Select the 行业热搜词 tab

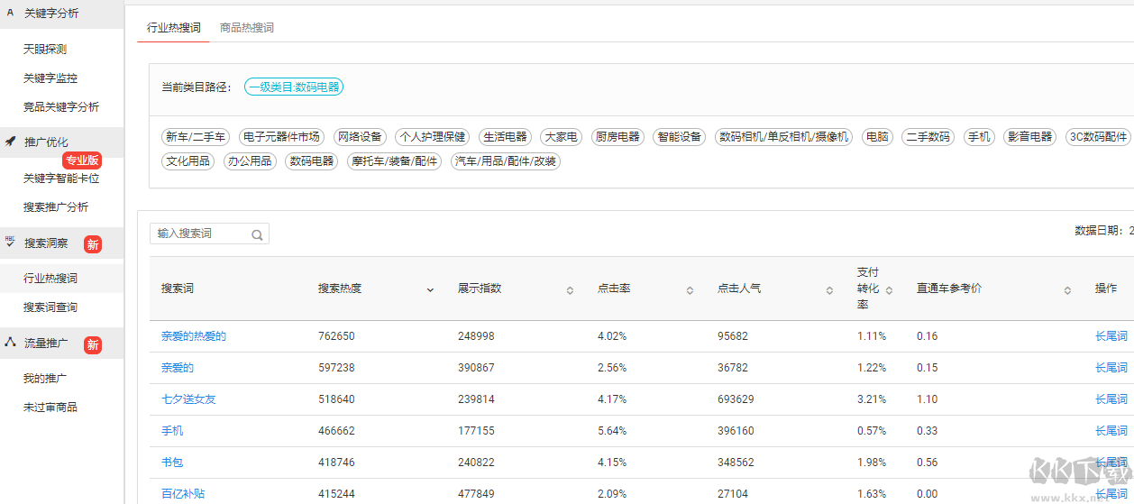(173, 28)
